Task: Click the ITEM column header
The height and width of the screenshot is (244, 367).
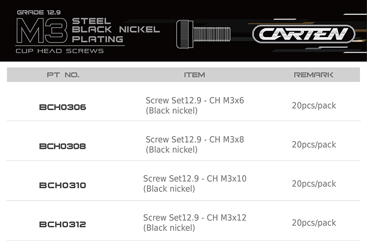Action: (194, 75)
